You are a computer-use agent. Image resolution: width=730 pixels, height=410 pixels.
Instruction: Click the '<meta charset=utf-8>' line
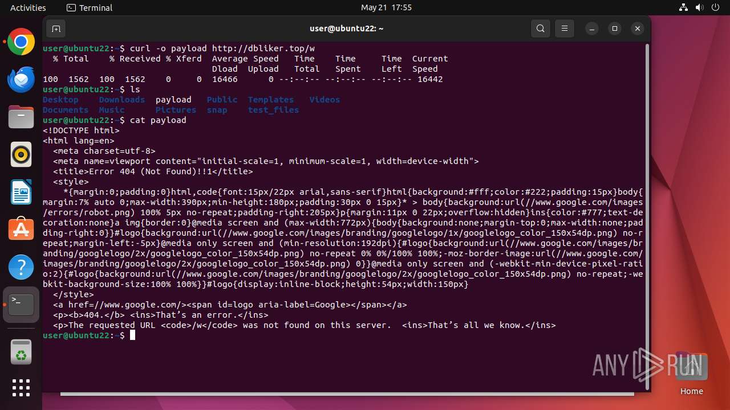click(x=104, y=151)
